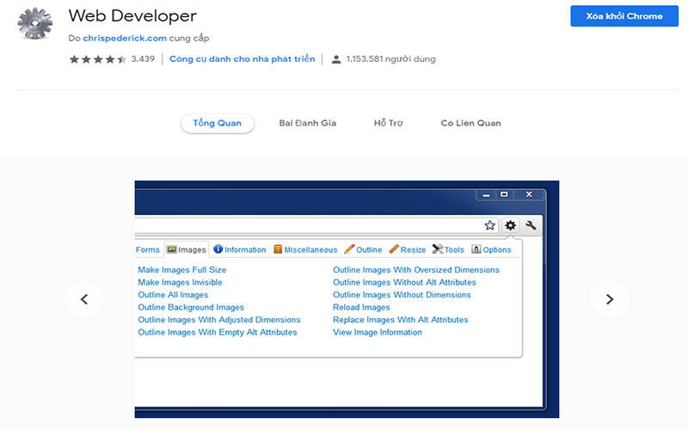Screen dimensions: 688x430
Task: Click the Web Developer title
Action: [x=132, y=16]
